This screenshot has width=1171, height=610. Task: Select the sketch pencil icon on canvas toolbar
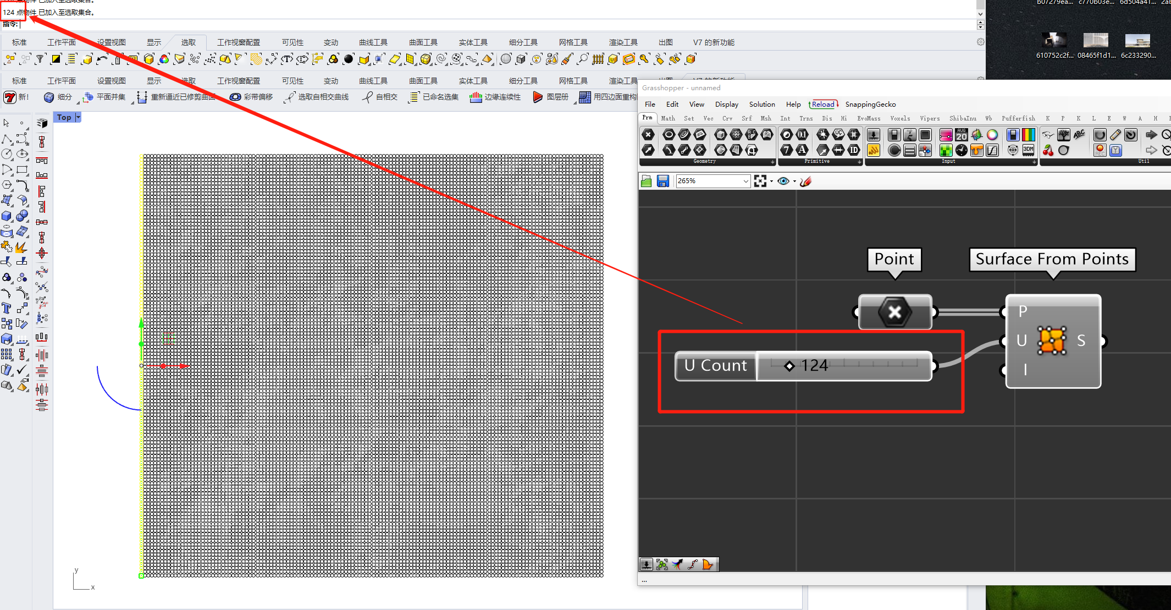(805, 181)
